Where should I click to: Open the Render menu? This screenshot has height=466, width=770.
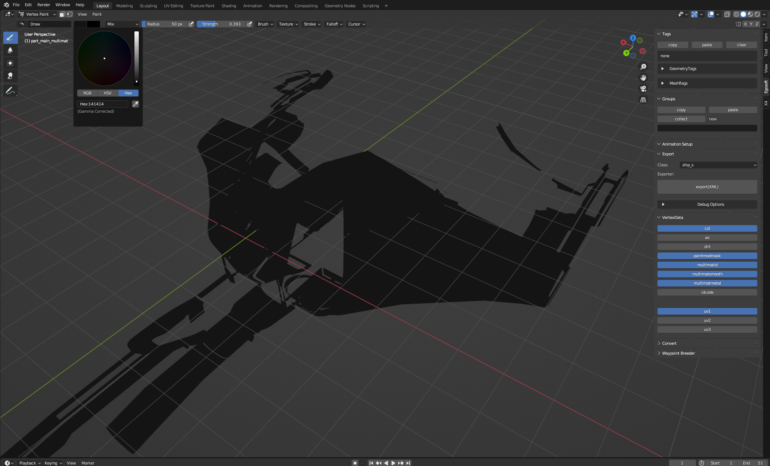(43, 5)
